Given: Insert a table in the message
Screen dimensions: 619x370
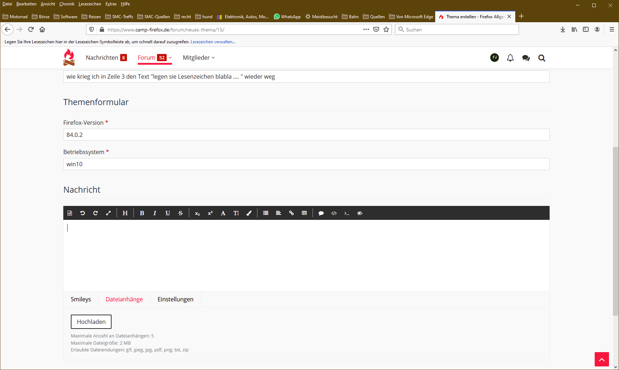Looking at the screenshot, I should coord(304,213).
